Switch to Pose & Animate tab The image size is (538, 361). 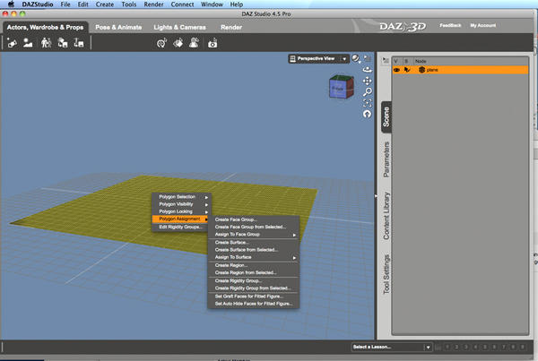[118, 27]
